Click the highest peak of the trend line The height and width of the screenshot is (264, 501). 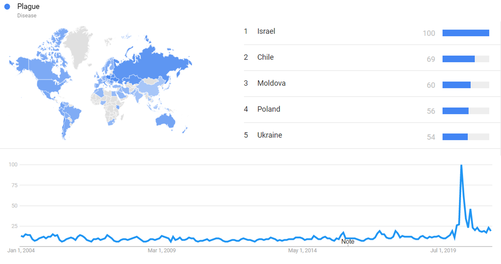[x=461, y=165]
